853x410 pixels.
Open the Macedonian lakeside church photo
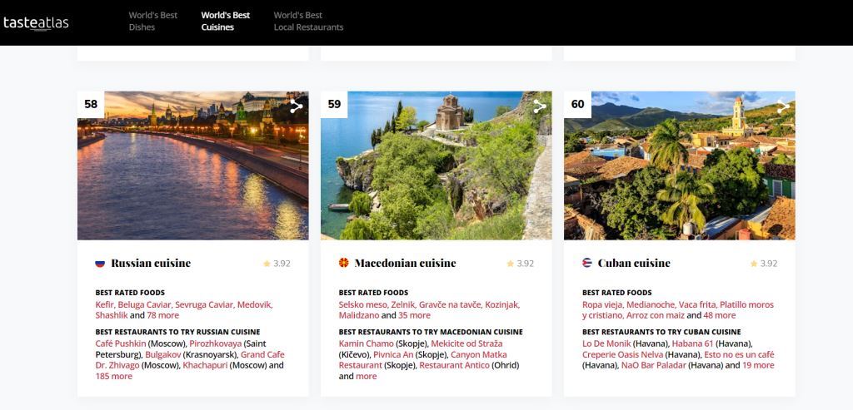click(x=436, y=165)
